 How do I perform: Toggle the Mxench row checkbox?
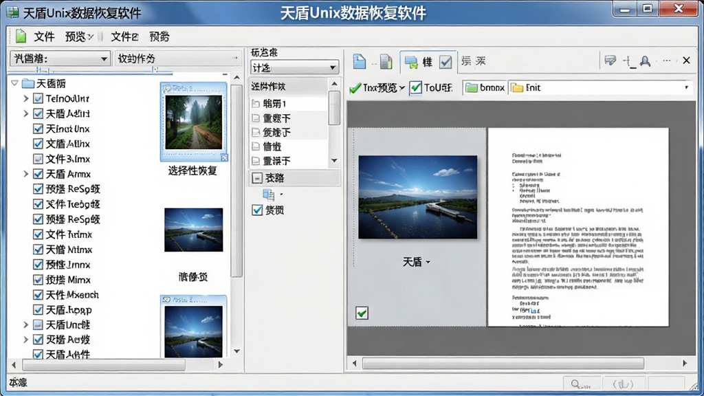point(38,295)
